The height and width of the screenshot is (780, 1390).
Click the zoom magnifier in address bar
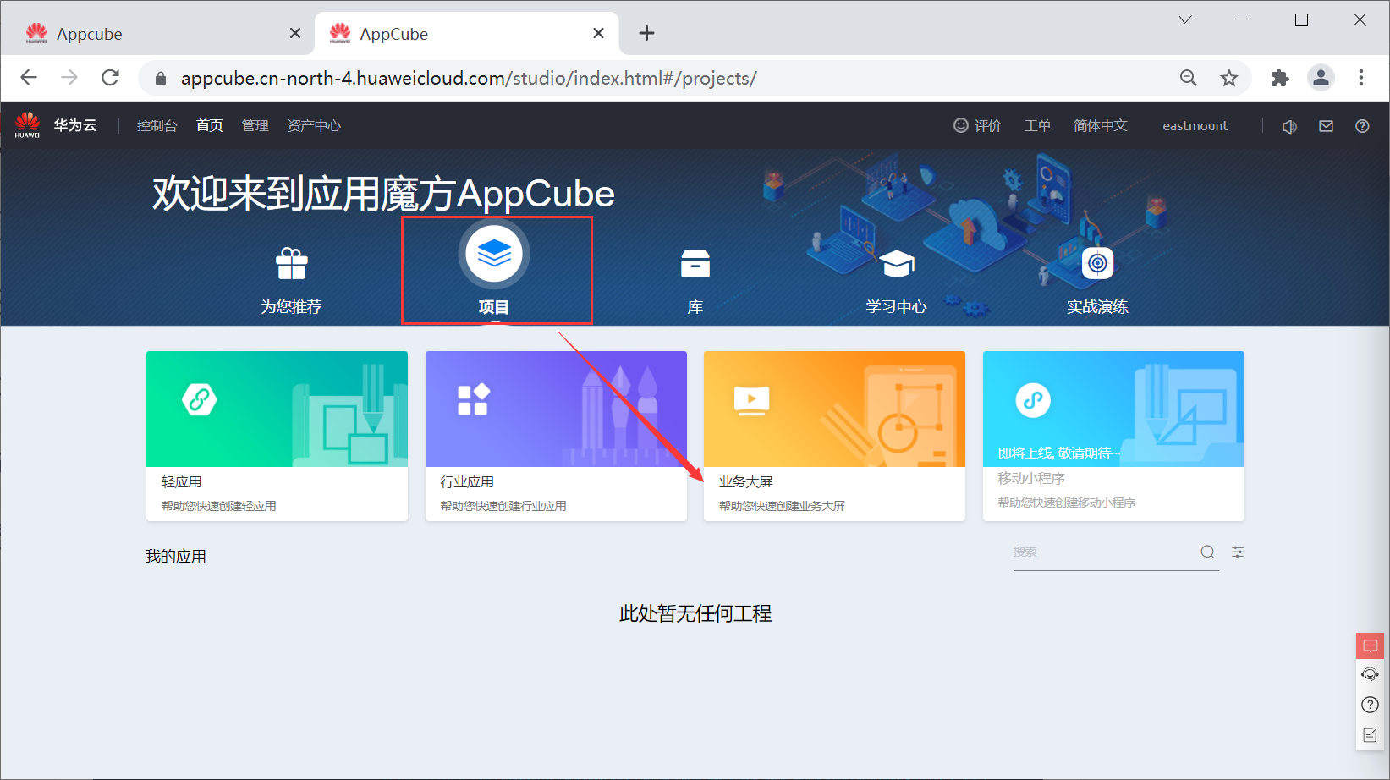(x=1189, y=78)
